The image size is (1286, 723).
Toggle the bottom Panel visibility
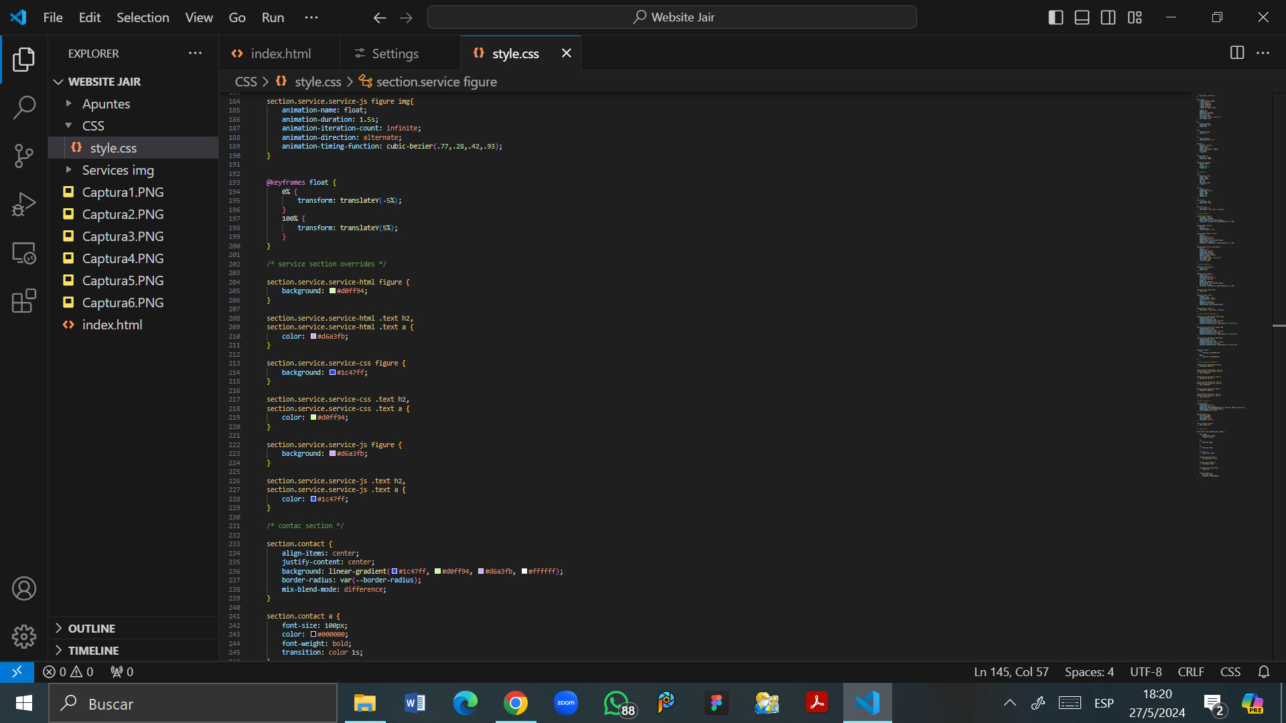click(1082, 17)
